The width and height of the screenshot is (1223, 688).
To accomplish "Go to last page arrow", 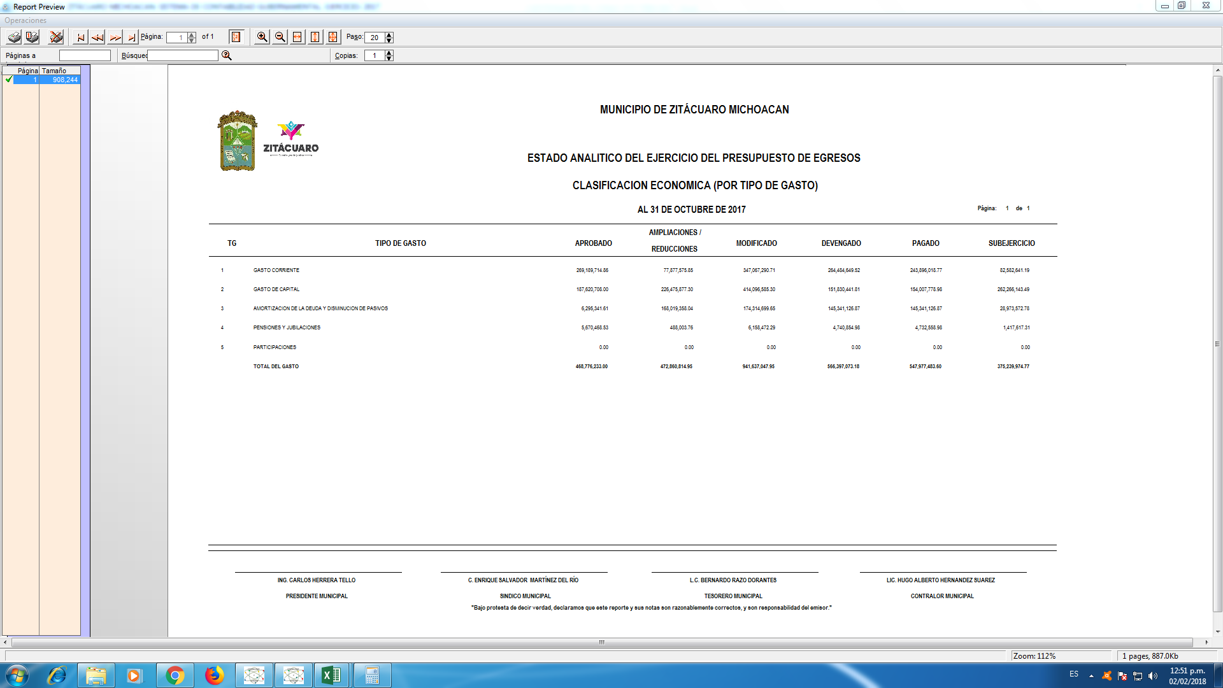I will 131,37.
